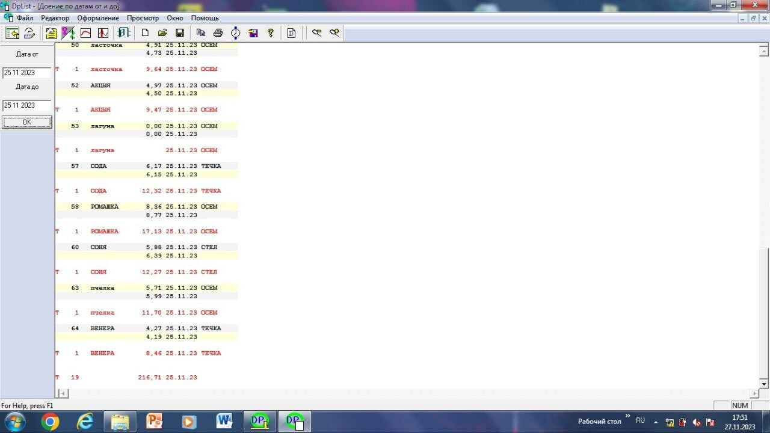770x433 pixels.
Task: Click the 'Дата до' date input field
Action: [x=26, y=105]
